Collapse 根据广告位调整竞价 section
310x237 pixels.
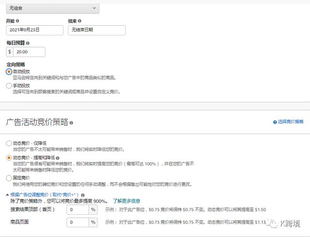coord(7,195)
